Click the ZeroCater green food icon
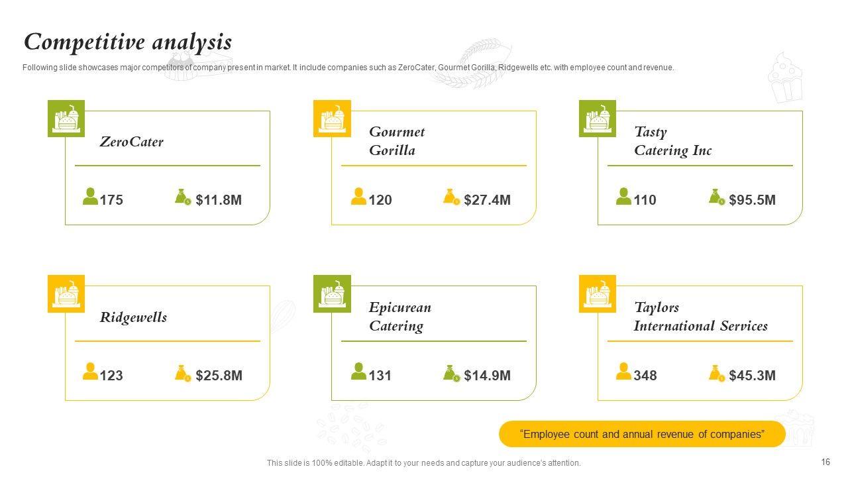848x477 pixels. coord(66,119)
